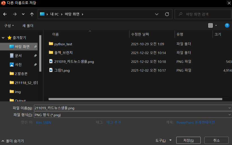Select 내 PC in the breadcrumb path
232x145 pixels.
pyautogui.click(x=54, y=14)
